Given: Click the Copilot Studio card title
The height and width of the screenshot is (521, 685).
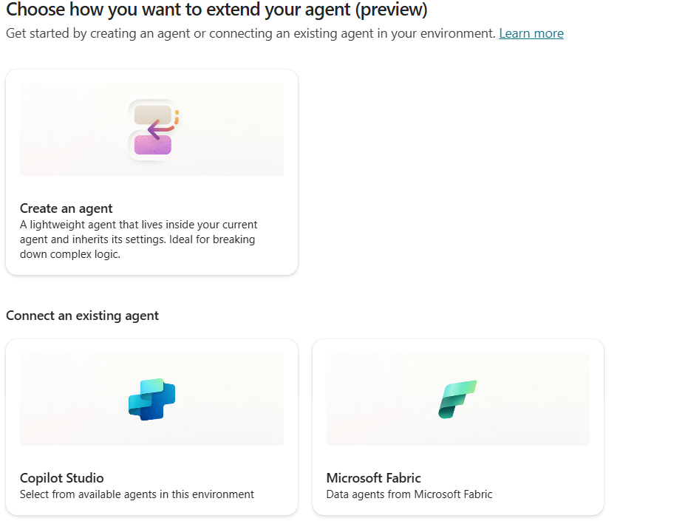Looking at the screenshot, I should (x=61, y=477).
